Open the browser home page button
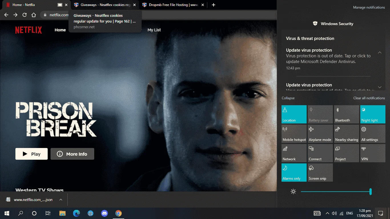The width and height of the screenshot is (390, 219). [x=34, y=15]
